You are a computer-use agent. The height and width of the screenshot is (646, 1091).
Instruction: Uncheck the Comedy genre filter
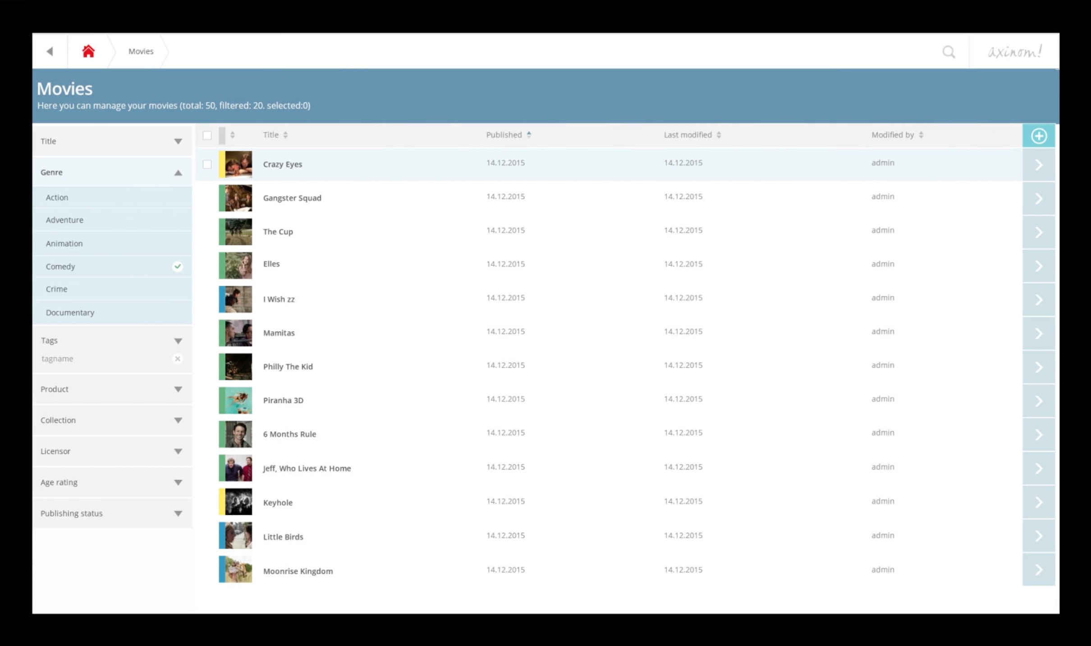[178, 266]
